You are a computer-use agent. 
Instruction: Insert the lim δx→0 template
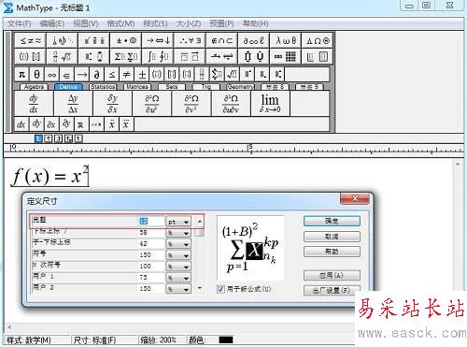[270, 104]
